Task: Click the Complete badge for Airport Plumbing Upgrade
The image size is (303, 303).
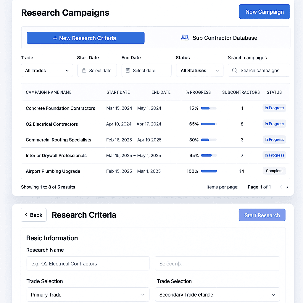Action: [274, 171]
